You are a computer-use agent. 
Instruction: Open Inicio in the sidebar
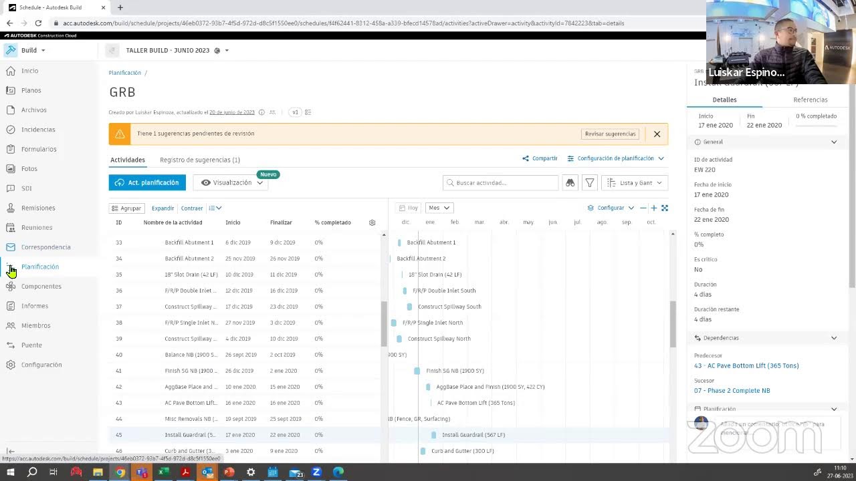[x=29, y=71]
